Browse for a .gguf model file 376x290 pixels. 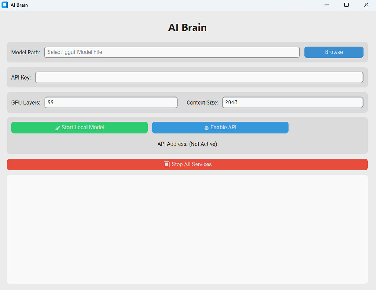tap(334, 52)
